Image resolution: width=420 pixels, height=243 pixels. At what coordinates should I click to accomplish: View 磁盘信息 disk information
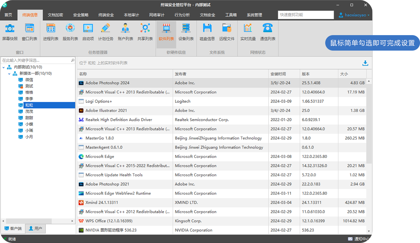click(207, 32)
